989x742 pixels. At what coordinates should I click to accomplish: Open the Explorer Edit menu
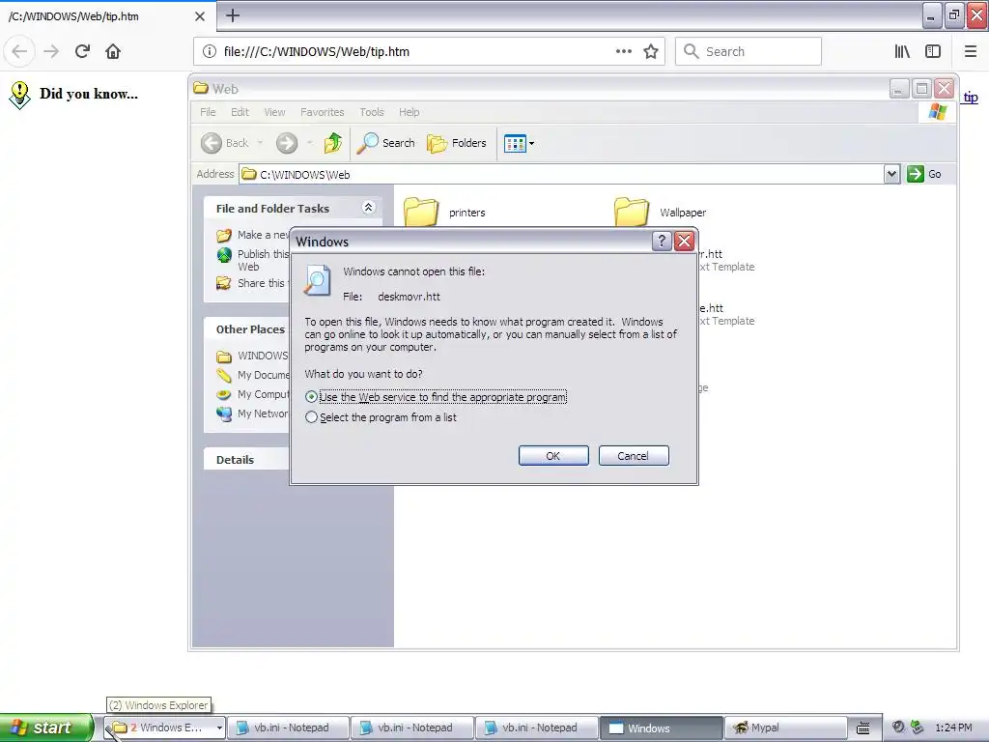click(x=240, y=112)
